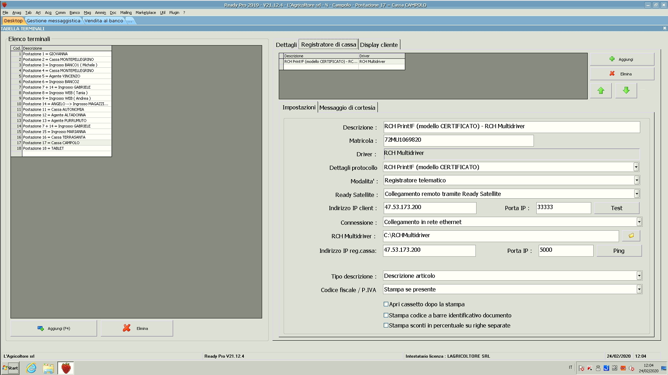This screenshot has width=668, height=375.
Task: Click Ready Pro strawberry icon in title bar
Action: click(x=5, y=5)
